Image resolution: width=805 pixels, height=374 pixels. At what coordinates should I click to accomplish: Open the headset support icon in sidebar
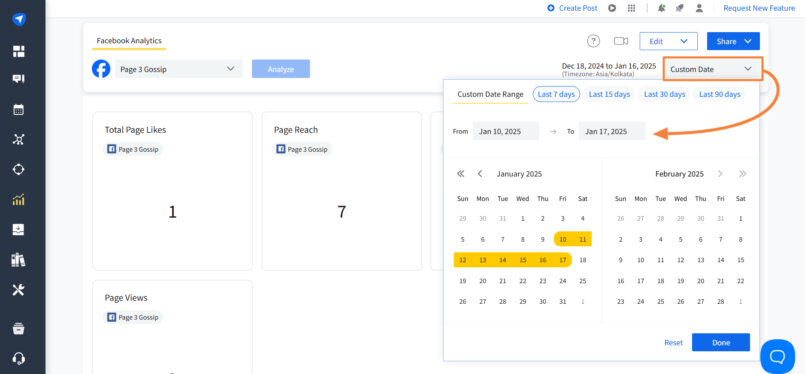pyautogui.click(x=18, y=358)
